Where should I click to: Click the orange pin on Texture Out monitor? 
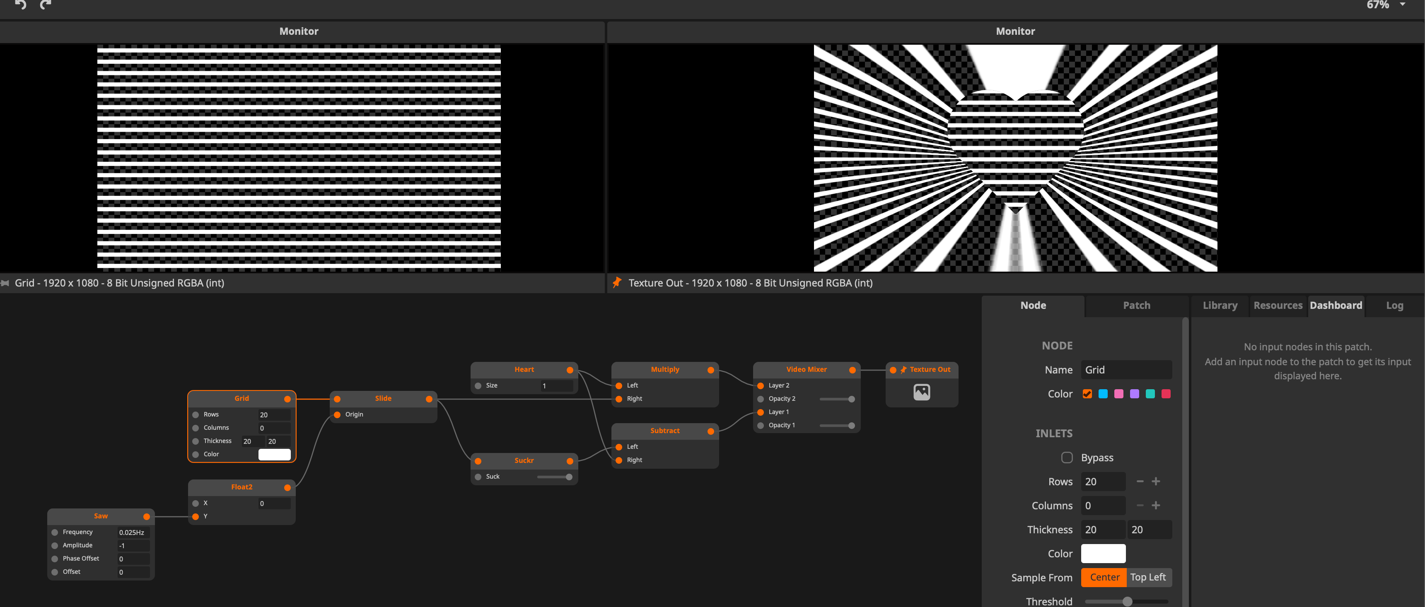coord(617,283)
